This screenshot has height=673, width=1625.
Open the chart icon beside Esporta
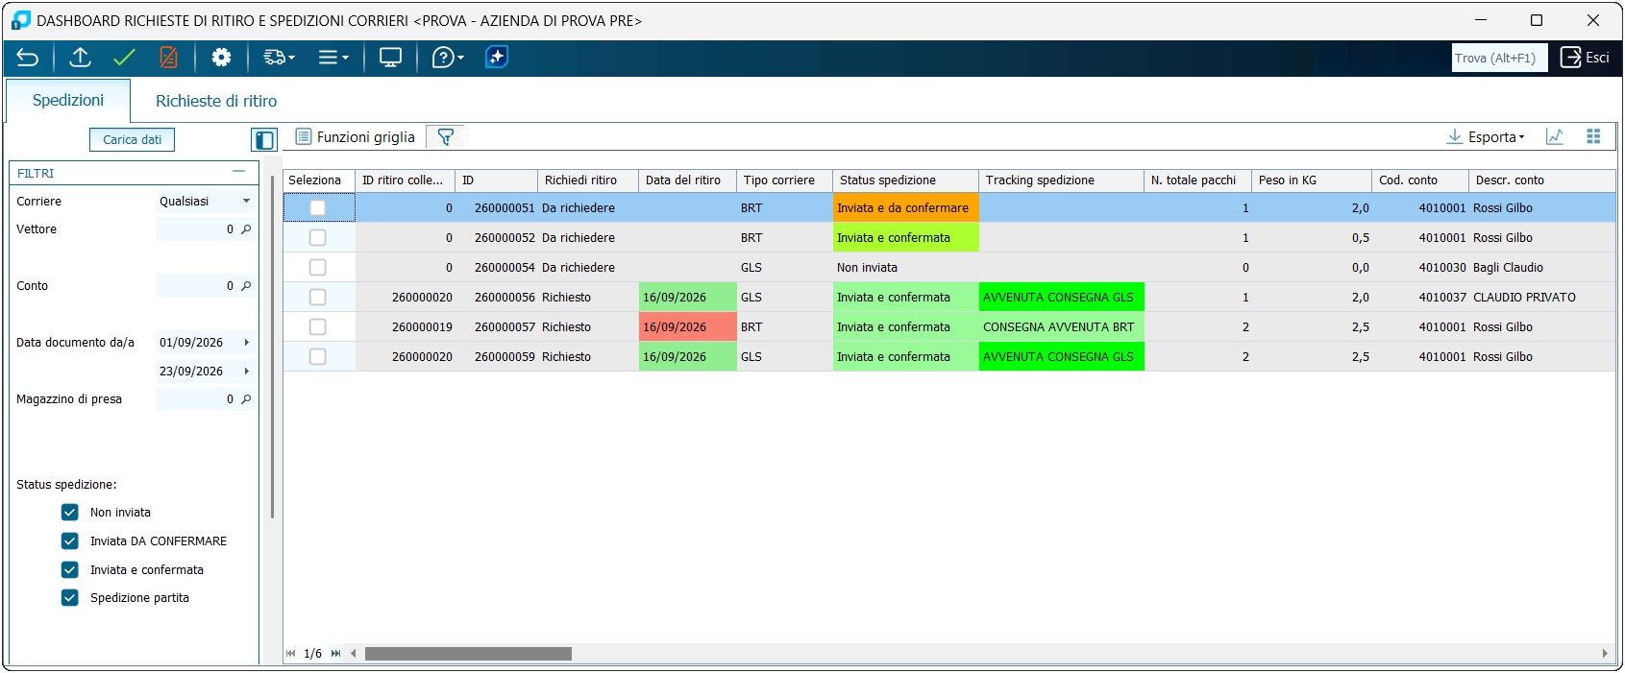click(x=1555, y=137)
